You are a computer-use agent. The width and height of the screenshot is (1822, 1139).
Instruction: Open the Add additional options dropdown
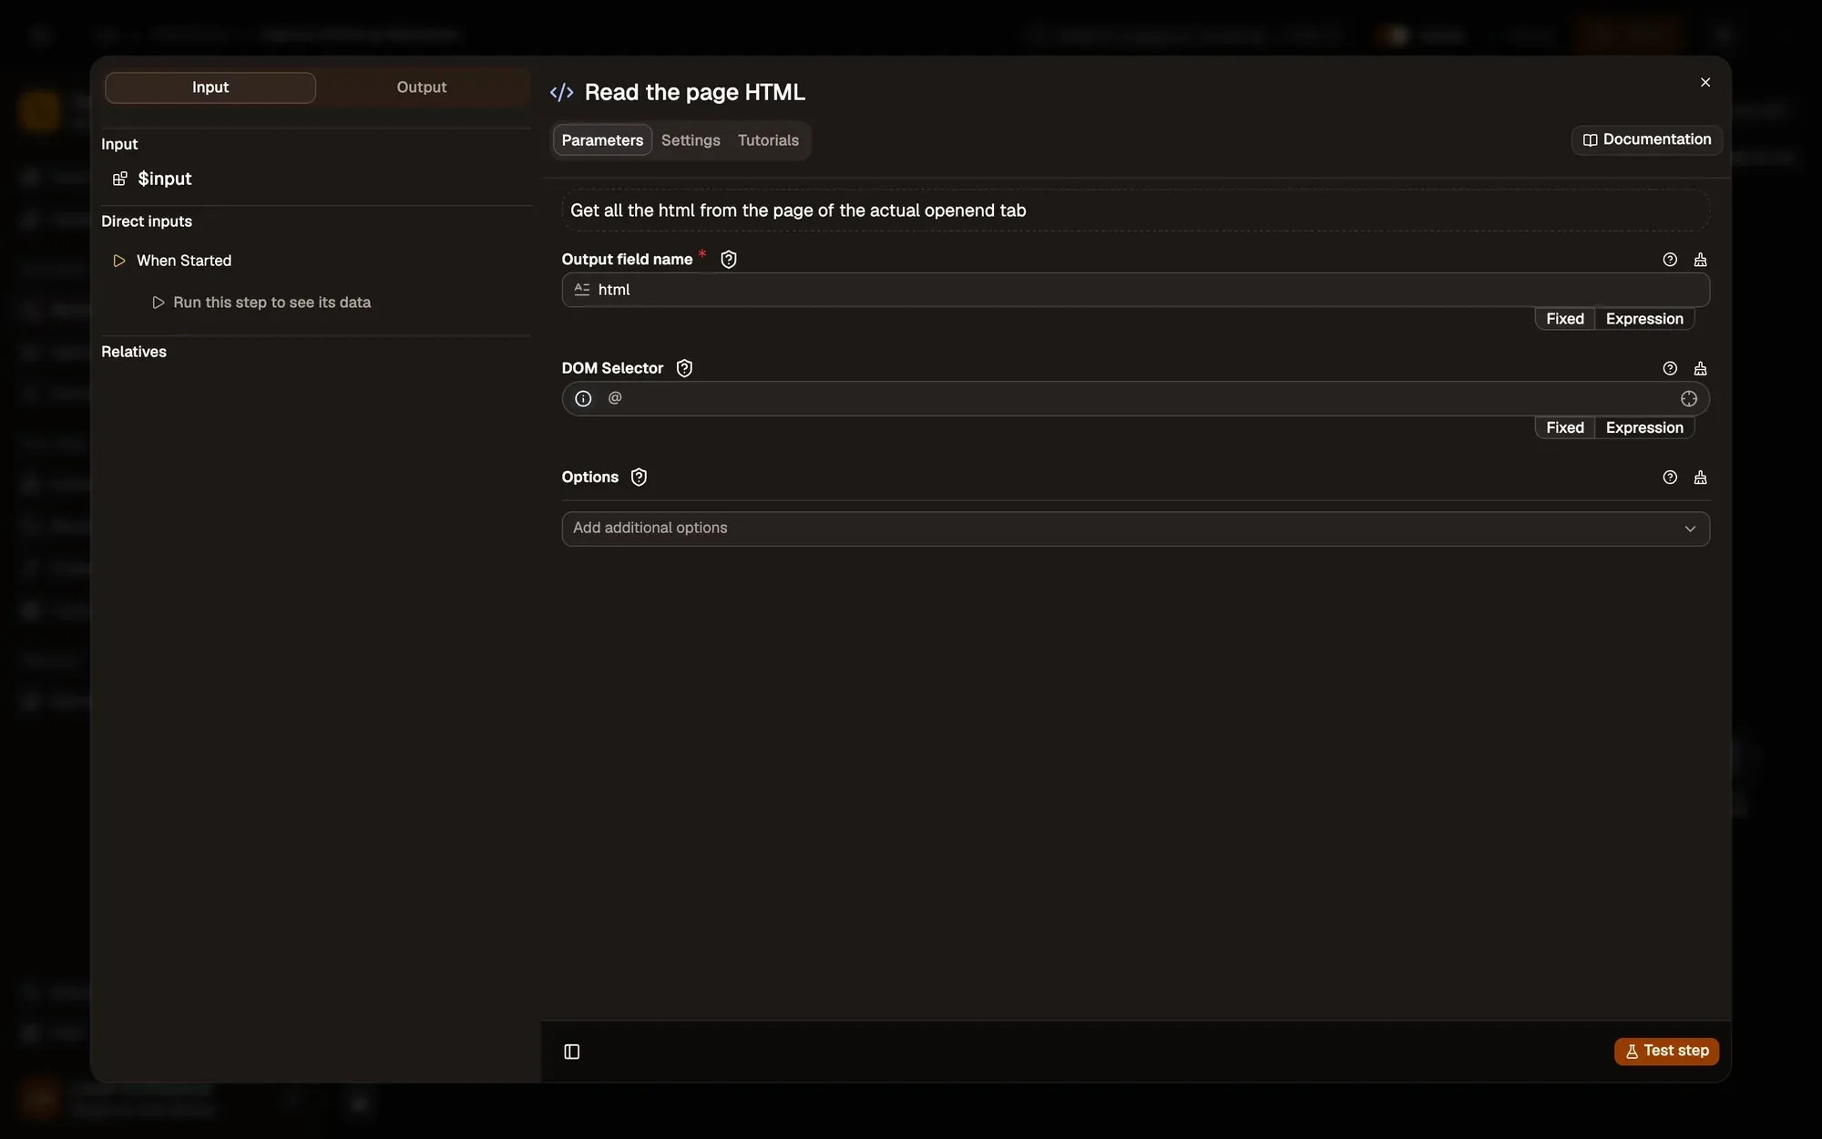(1135, 528)
